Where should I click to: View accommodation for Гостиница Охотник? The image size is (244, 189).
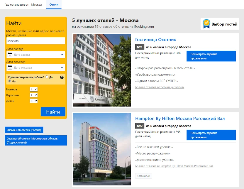211,56
